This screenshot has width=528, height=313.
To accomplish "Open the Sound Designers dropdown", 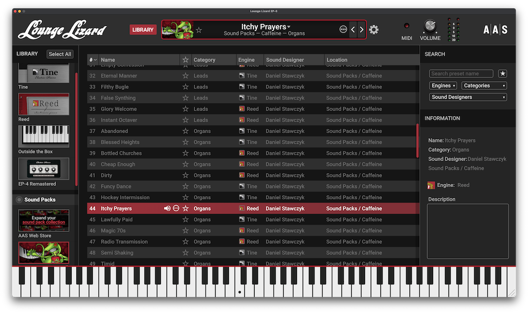I will [468, 97].
